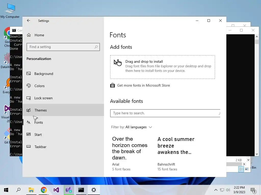Open the Windows Start menu
This screenshot has width=261, height=195.
pyautogui.click(x=6, y=190)
